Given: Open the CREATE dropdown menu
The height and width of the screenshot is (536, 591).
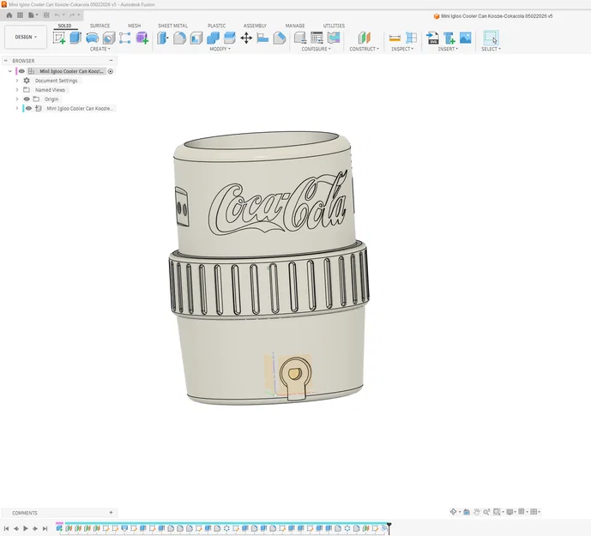Looking at the screenshot, I should click(100, 49).
